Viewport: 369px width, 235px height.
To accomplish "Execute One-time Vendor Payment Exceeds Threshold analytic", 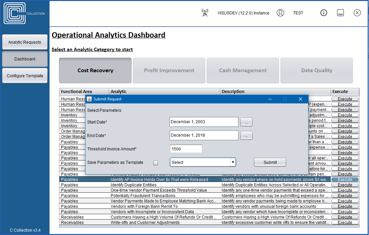I will pos(345,190).
